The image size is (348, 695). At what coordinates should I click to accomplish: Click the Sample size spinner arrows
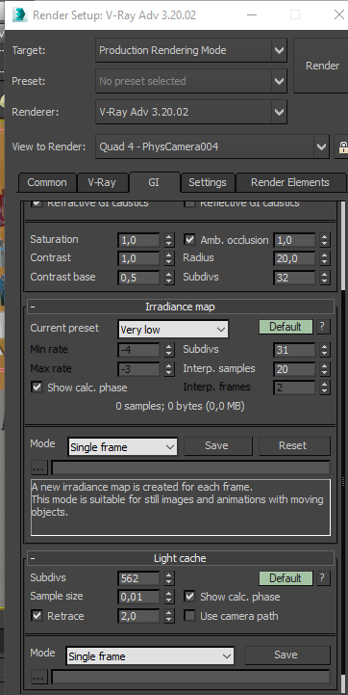point(169,597)
